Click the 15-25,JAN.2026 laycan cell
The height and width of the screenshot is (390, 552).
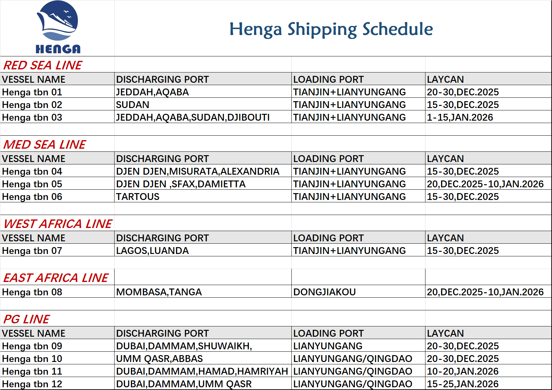tap(462, 384)
